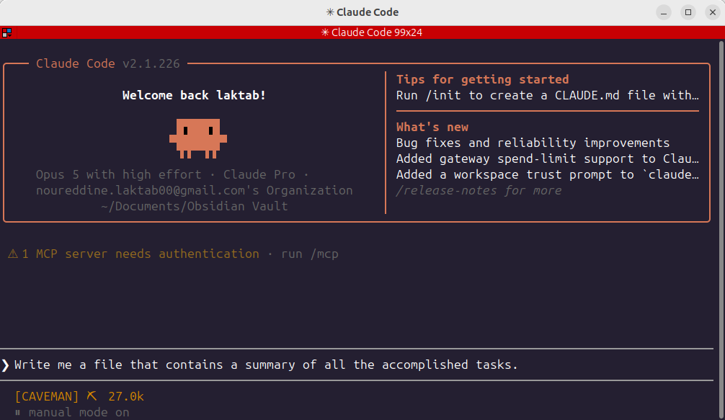Maximize the Claude Code window

(688, 12)
